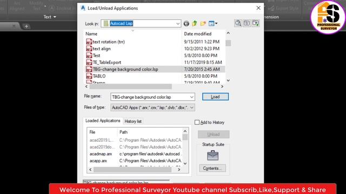Select acapp.arx in loaded applications
Viewport: 346px width, 194px height.
click(98, 161)
